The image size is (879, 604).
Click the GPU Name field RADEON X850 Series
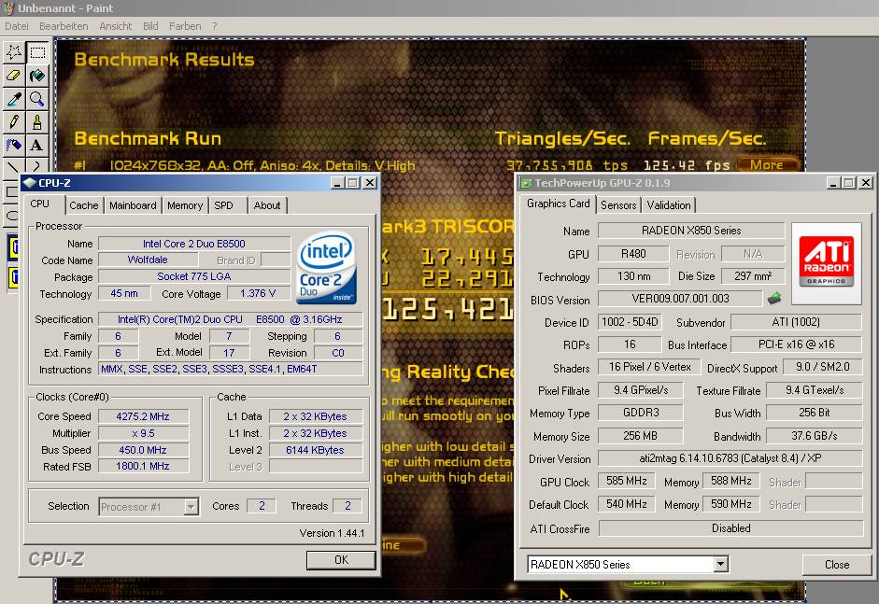(691, 231)
